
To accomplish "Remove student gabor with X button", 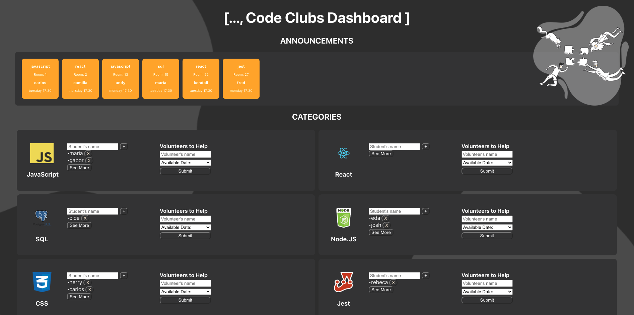I will tap(89, 161).
